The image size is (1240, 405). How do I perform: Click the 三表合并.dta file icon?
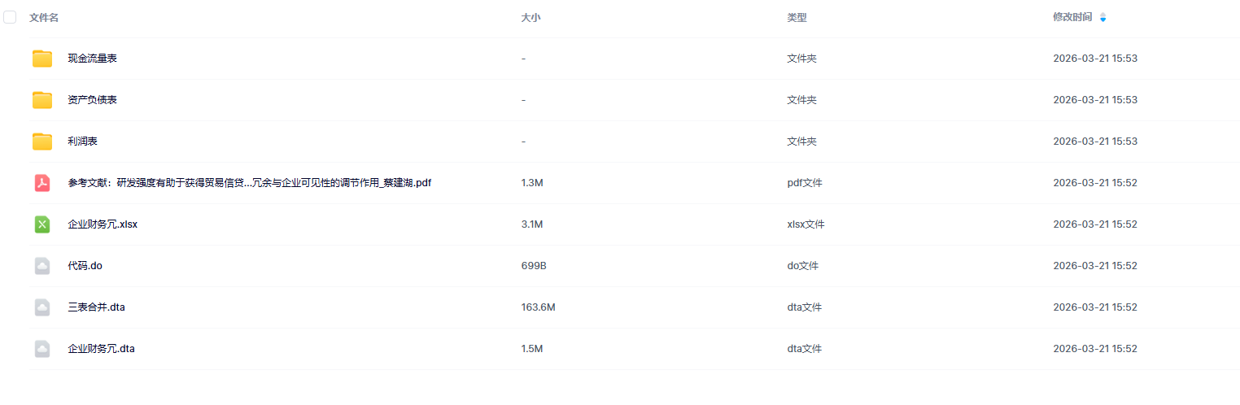pyautogui.click(x=42, y=307)
